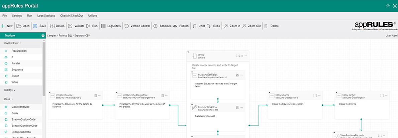Image resolution: width=398 pixels, height=138 pixels.
Task: Open the Utilities menu
Action: [93, 15]
